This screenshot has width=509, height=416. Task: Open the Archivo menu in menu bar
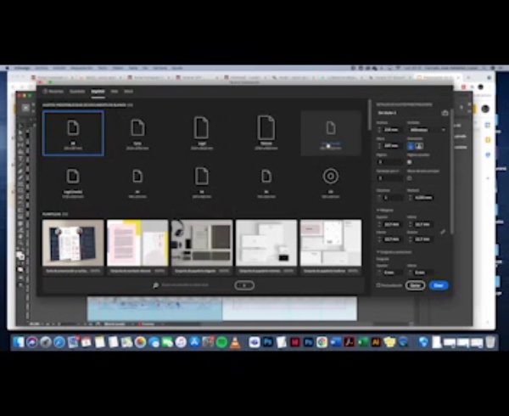click(42, 68)
